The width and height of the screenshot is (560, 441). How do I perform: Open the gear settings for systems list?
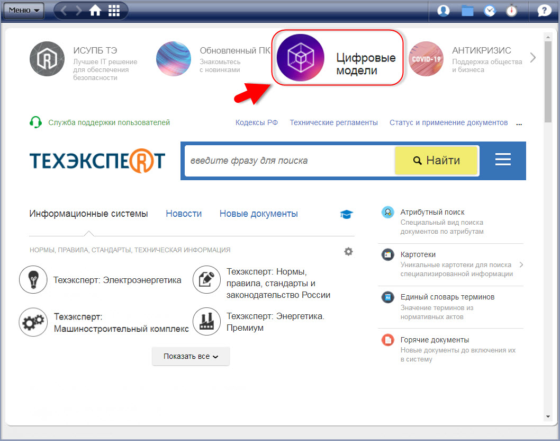click(x=348, y=251)
